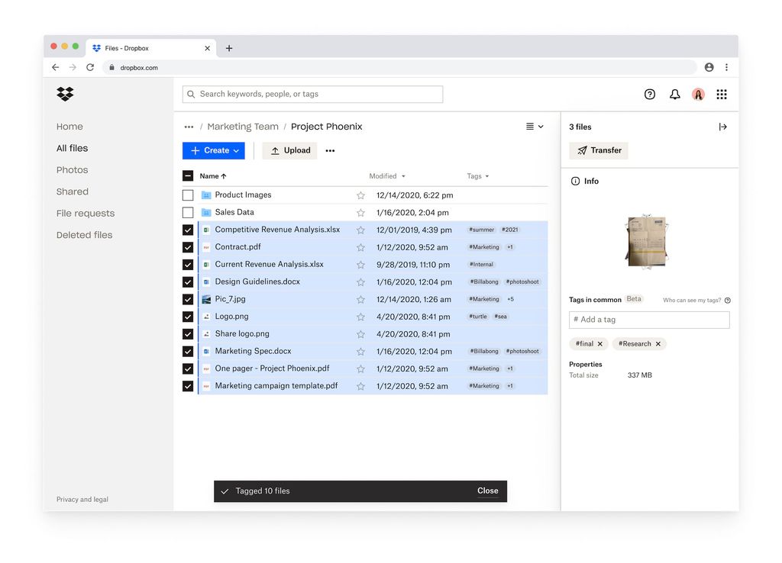Click the Add a tag input field

[648, 319]
